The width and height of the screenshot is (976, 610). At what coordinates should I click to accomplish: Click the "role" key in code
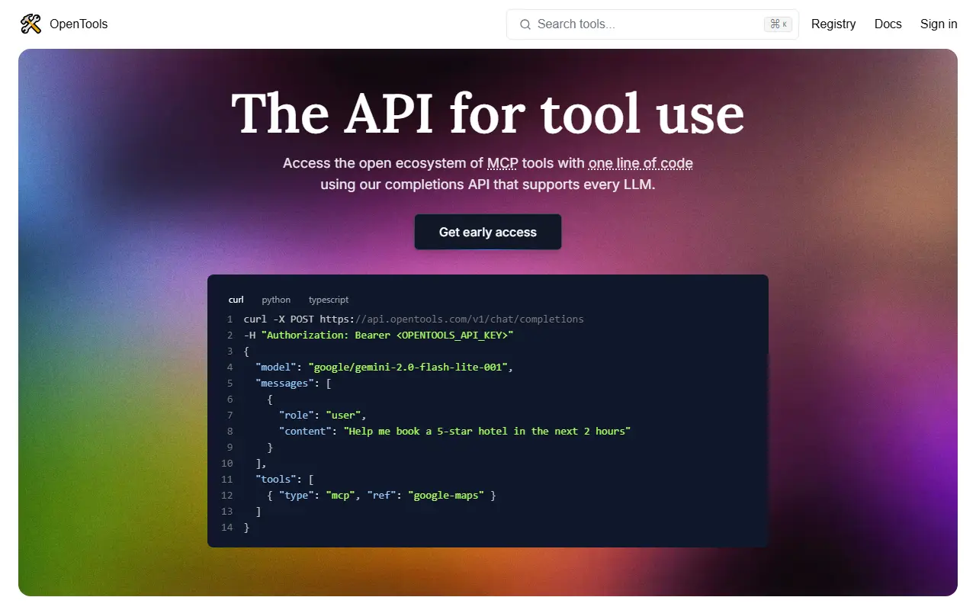click(x=297, y=415)
